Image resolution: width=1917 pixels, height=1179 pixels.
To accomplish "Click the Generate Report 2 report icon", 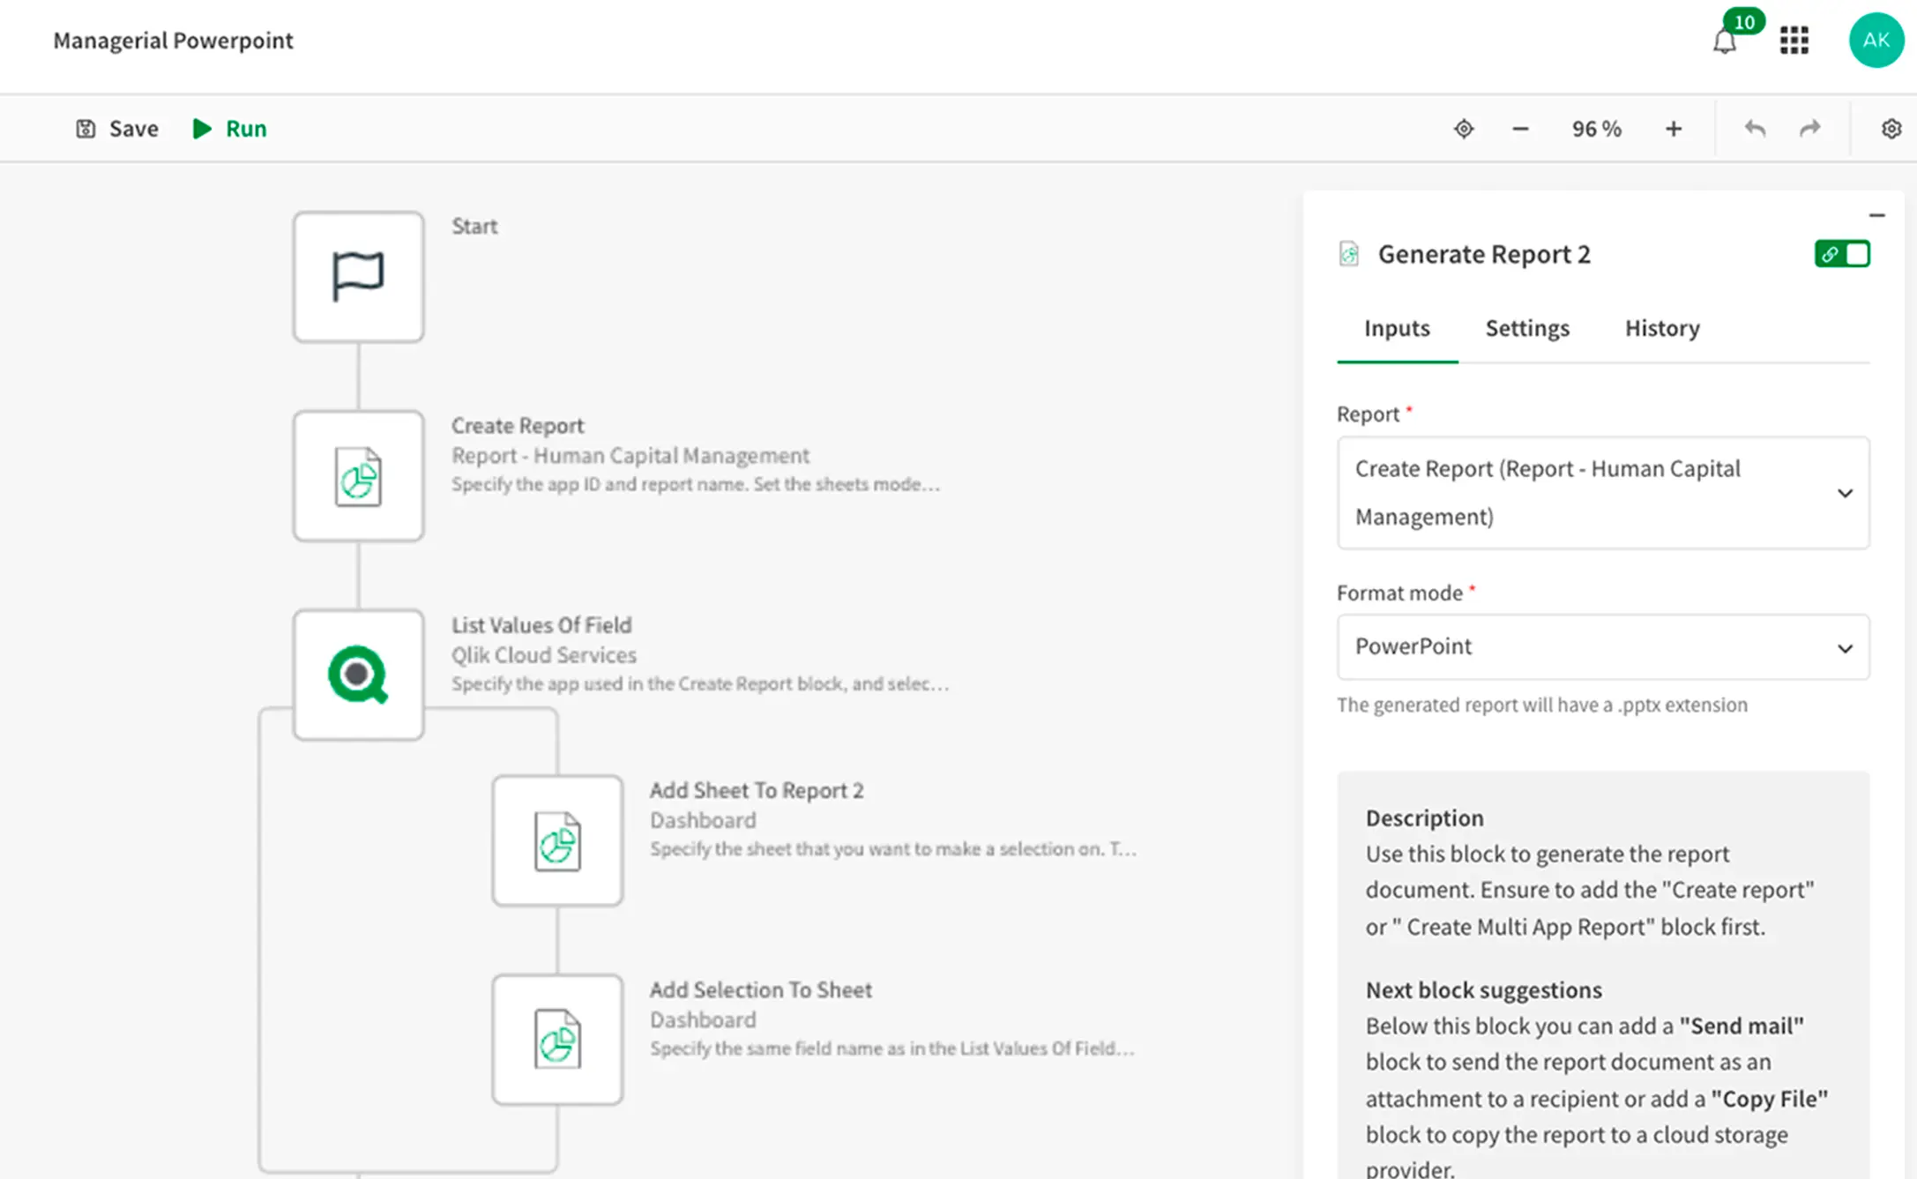I will pos(1347,253).
